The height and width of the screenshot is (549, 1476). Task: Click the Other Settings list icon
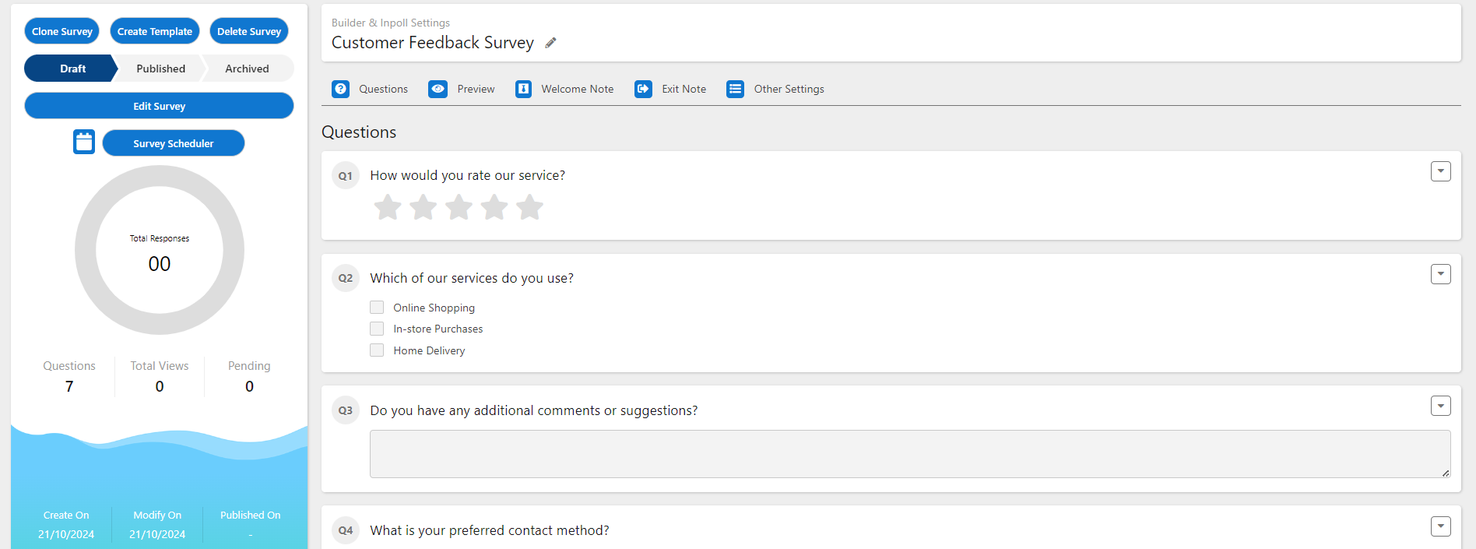(735, 89)
